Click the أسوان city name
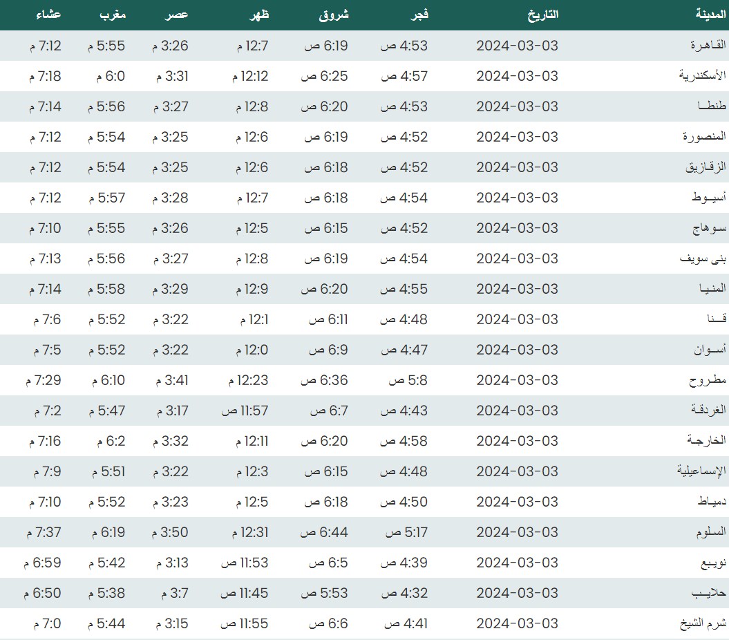The width and height of the screenshot is (729, 640). 710,350
